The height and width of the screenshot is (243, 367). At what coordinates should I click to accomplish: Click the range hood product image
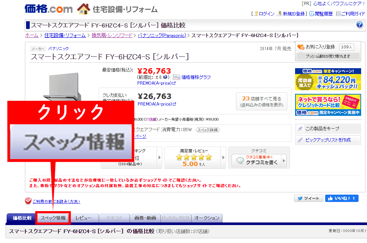(x=62, y=87)
